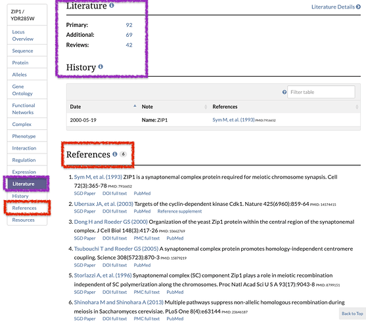The height and width of the screenshot is (328, 366).
Task: Open DOI full text for Tsubouchi reference
Action: click(x=114, y=265)
